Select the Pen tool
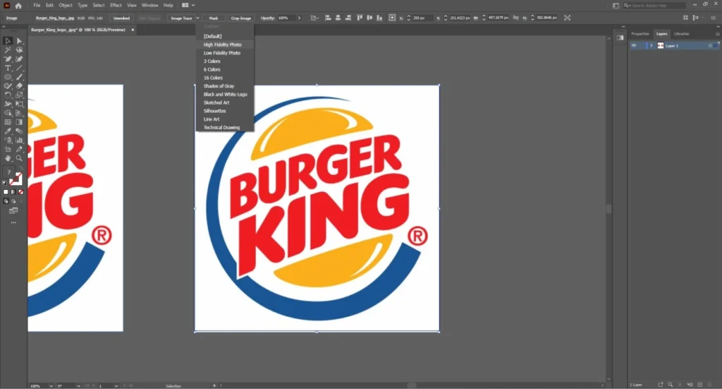722x389 pixels. 8,59
